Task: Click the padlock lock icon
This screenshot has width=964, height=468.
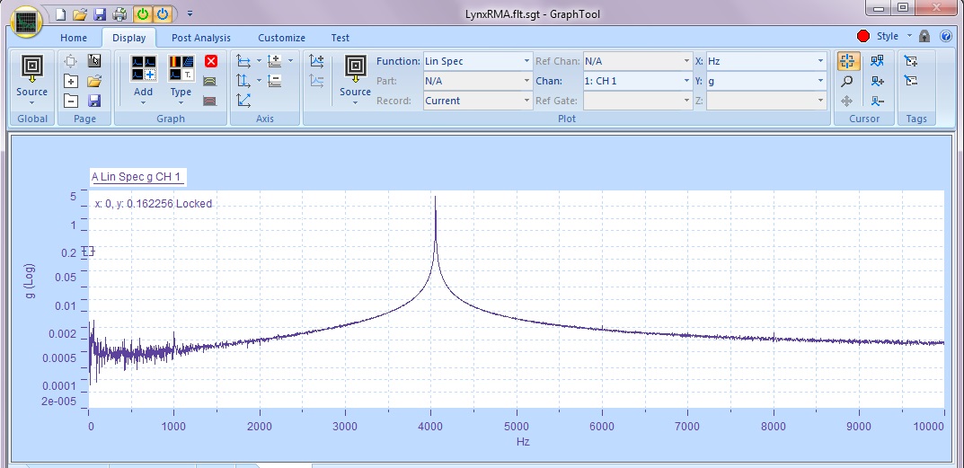Action: (924, 36)
